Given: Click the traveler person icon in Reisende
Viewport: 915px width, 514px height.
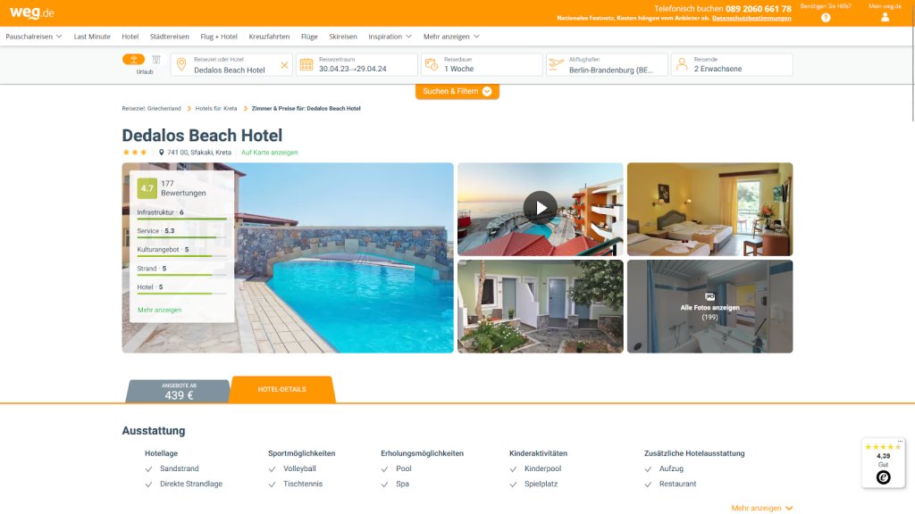Looking at the screenshot, I should click(682, 64).
